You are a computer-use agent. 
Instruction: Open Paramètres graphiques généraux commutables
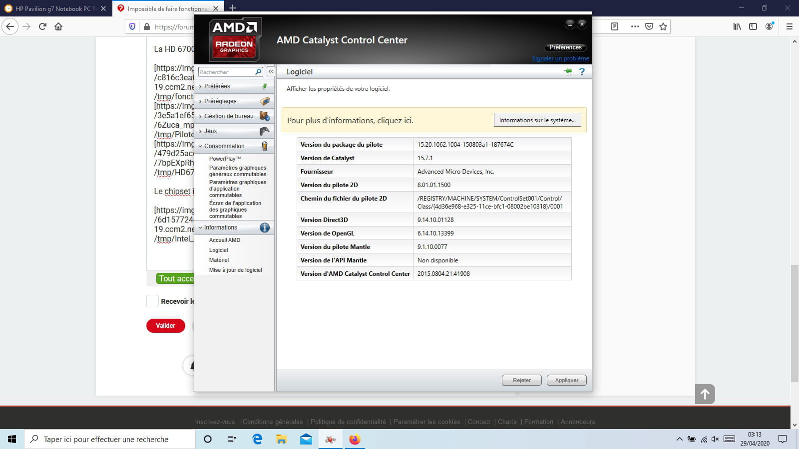(x=238, y=171)
